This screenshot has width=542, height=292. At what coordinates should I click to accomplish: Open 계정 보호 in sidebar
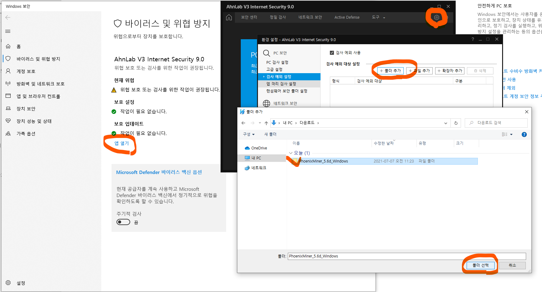[26, 71]
